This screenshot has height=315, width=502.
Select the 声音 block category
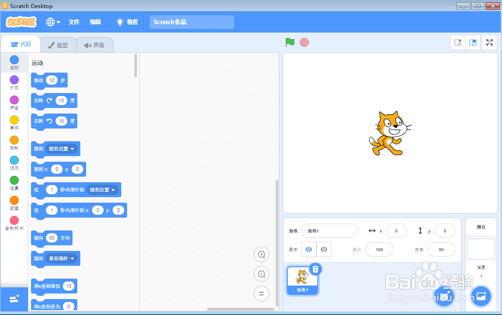click(14, 103)
